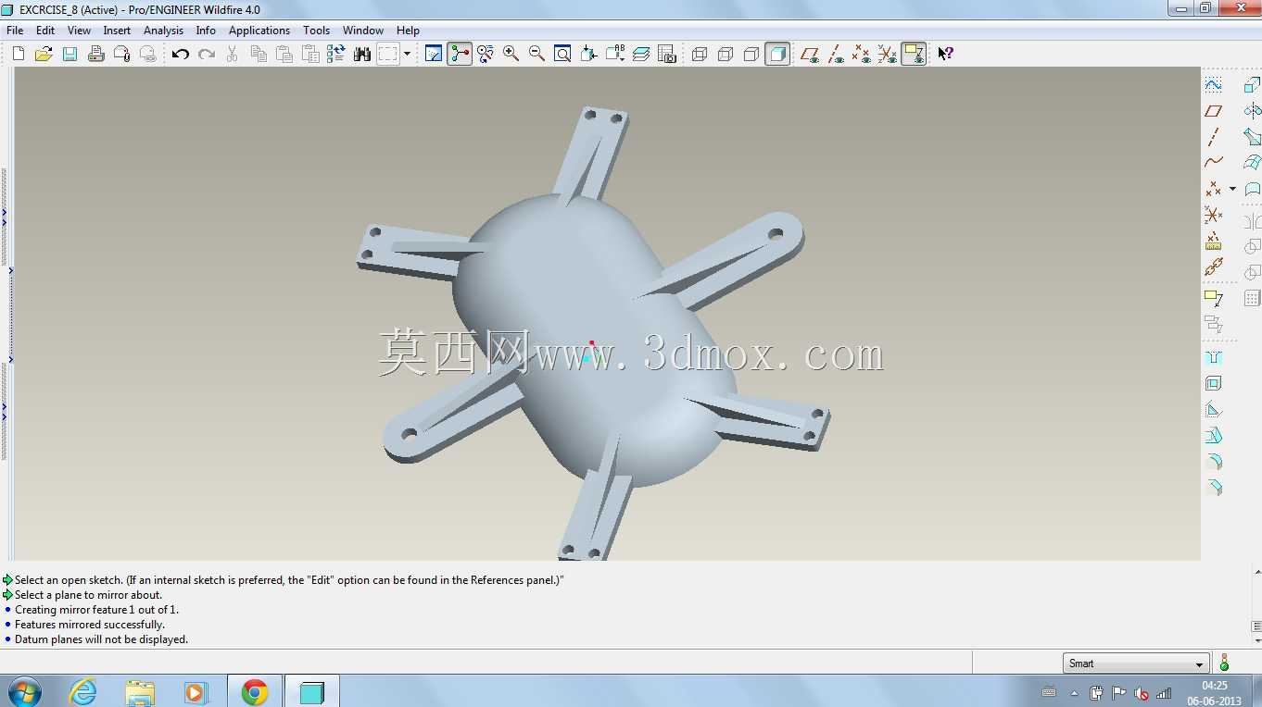This screenshot has width=1262, height=707.
Task: Cut the selected item with scissors icon
Action: [x=233, y=54]
